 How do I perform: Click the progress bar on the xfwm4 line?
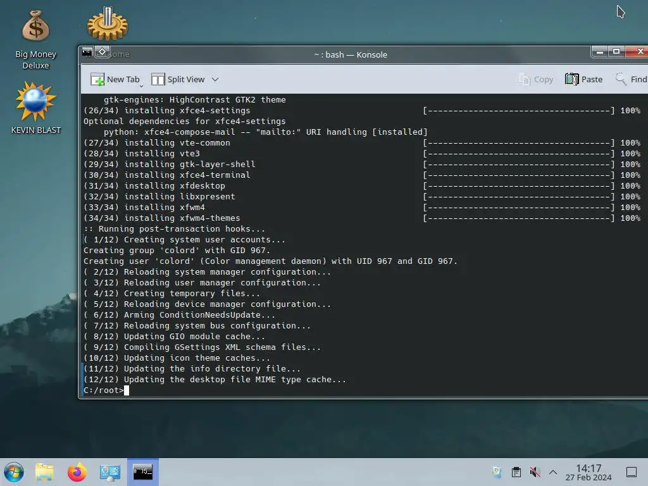click(x=519, y=207)
